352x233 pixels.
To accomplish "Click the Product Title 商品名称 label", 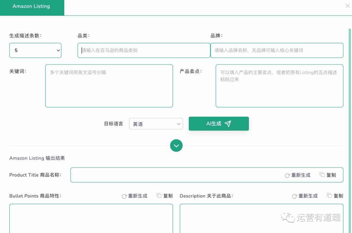I will [35, 175].
